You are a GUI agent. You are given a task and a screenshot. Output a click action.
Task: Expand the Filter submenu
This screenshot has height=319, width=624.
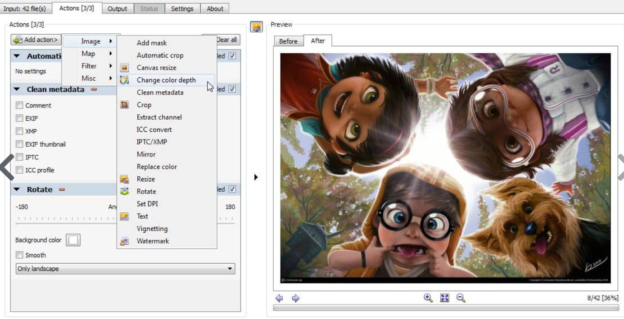(x=90, y=66)
